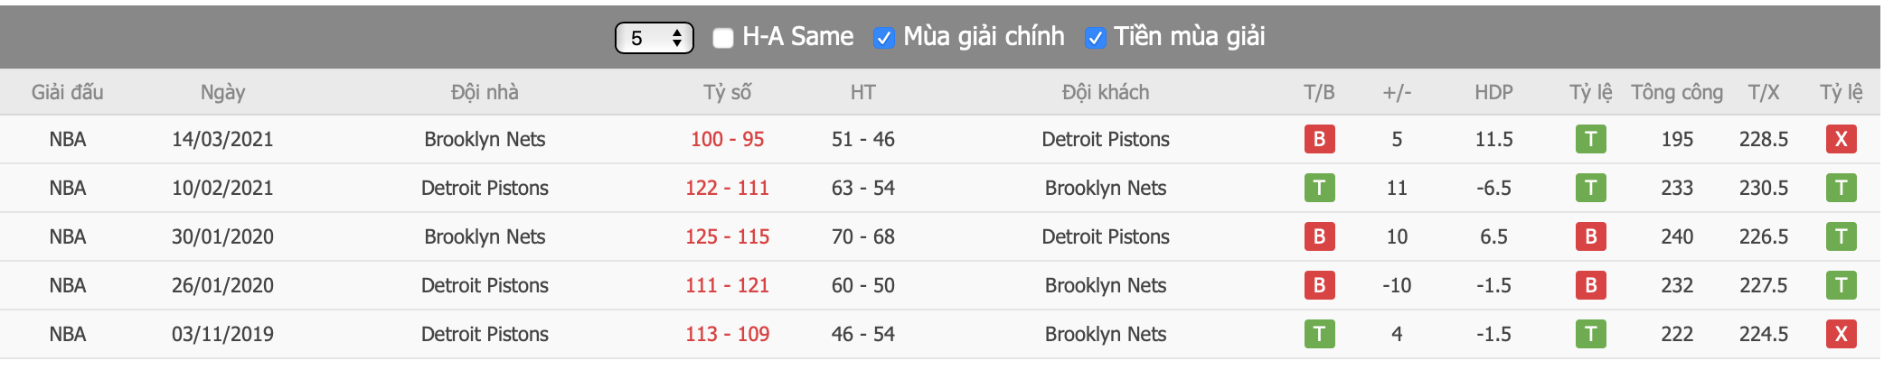This screenshot has height=370, width=1884.
Task: Click the red X badge for 14/03/2021 match
Action: (x=1841, y=139)
